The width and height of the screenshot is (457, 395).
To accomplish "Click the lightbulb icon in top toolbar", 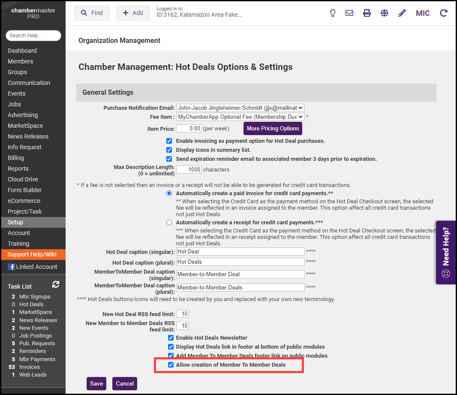I will 333,13.
